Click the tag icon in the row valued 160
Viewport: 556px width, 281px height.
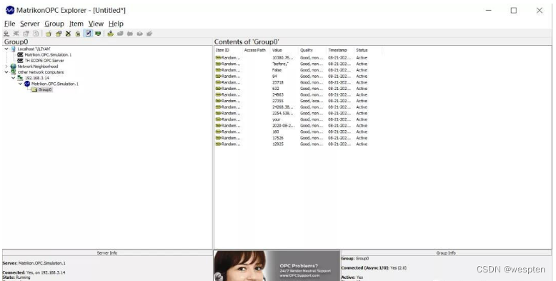click(218, 132)
